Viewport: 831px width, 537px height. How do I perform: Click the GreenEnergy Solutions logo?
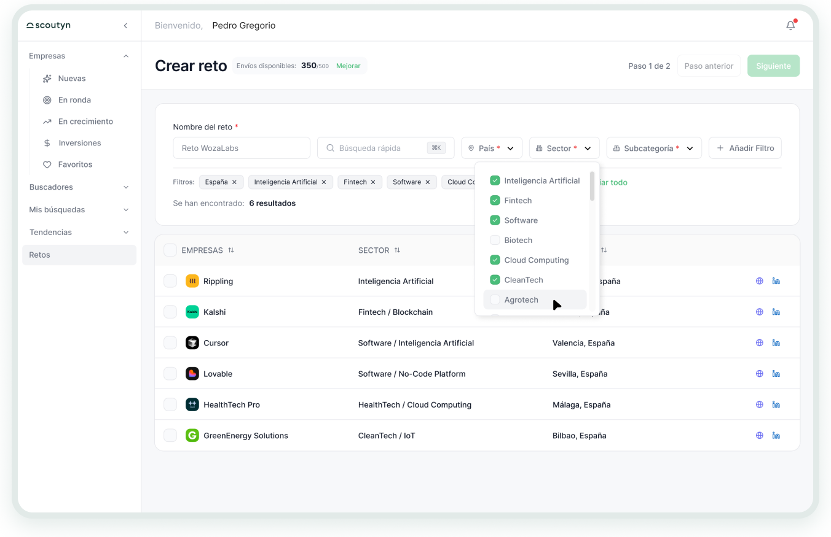click(x=192, y=435)
